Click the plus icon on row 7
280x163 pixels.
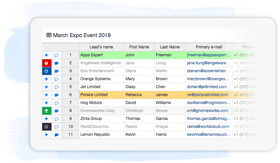(47, 103)
